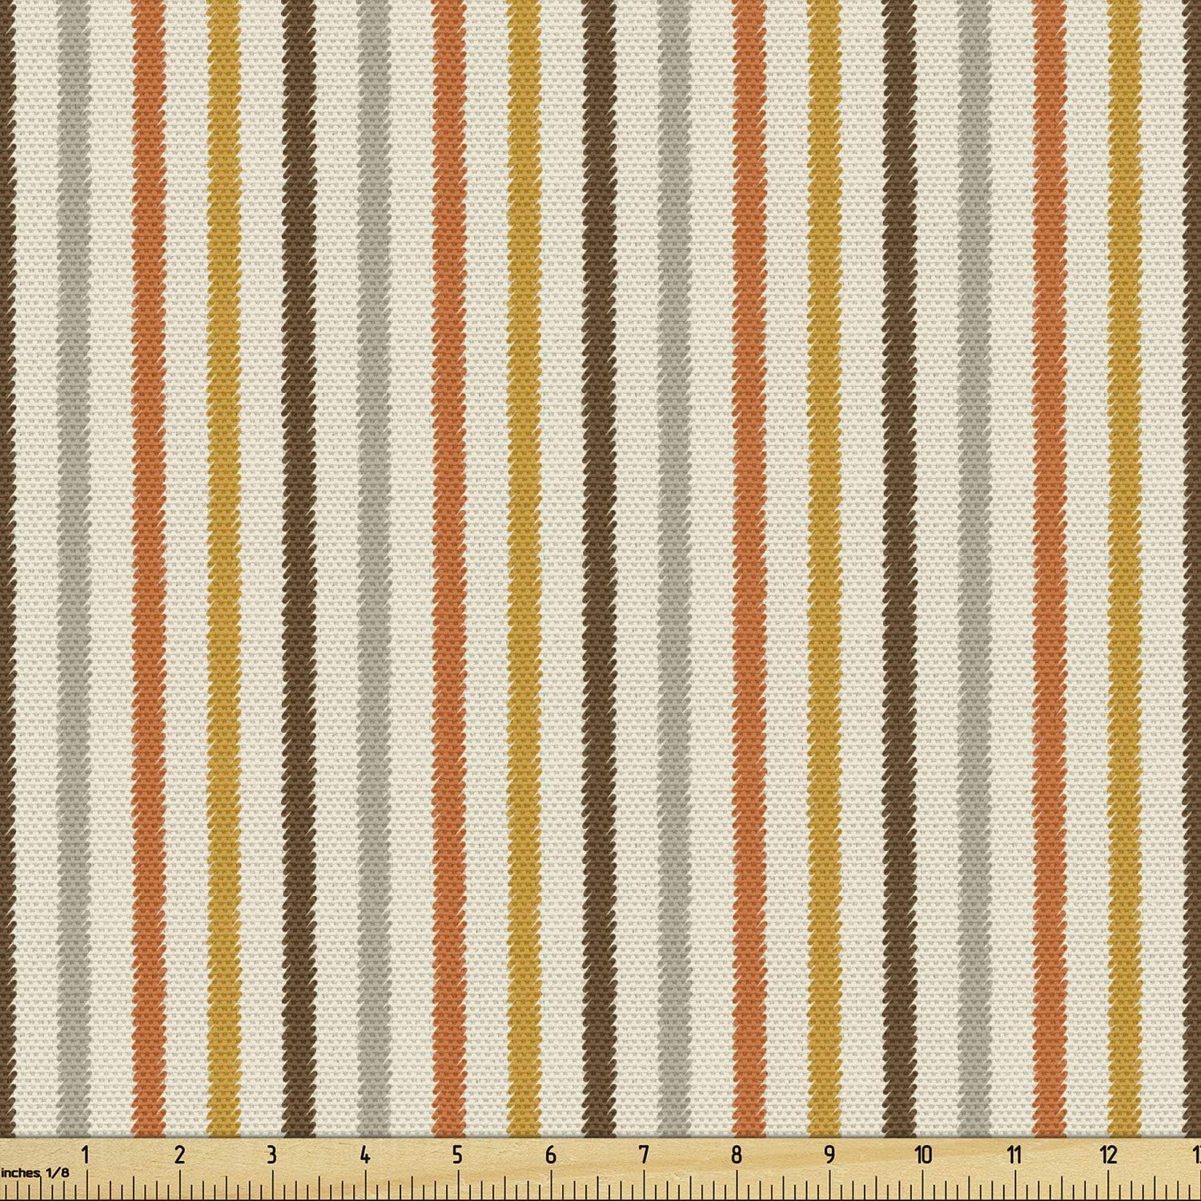The width and height of the screenshot is (1201, 1201).
Task: Click the number 2 on the ruler
Action: pos(179,1154)
